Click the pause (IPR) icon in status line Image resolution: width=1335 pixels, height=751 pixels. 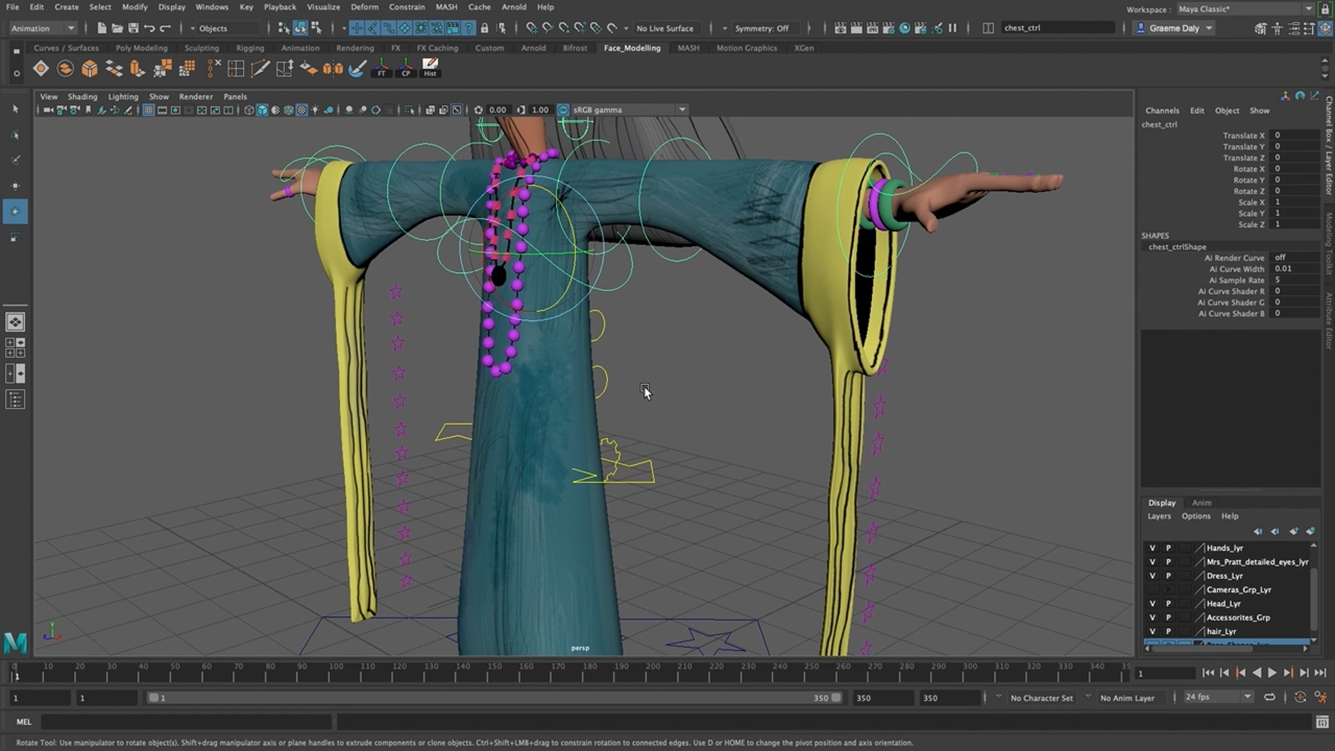[x=953, y=28]
